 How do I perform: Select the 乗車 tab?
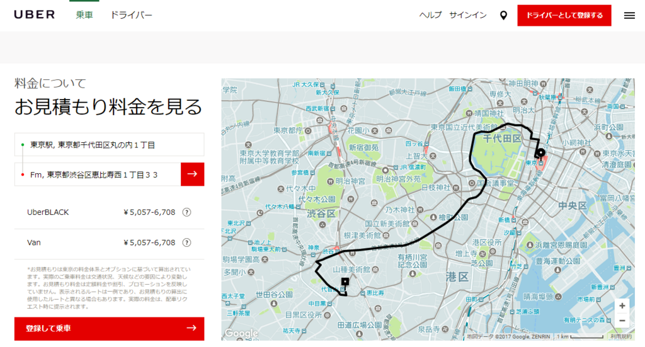point(84,15)
